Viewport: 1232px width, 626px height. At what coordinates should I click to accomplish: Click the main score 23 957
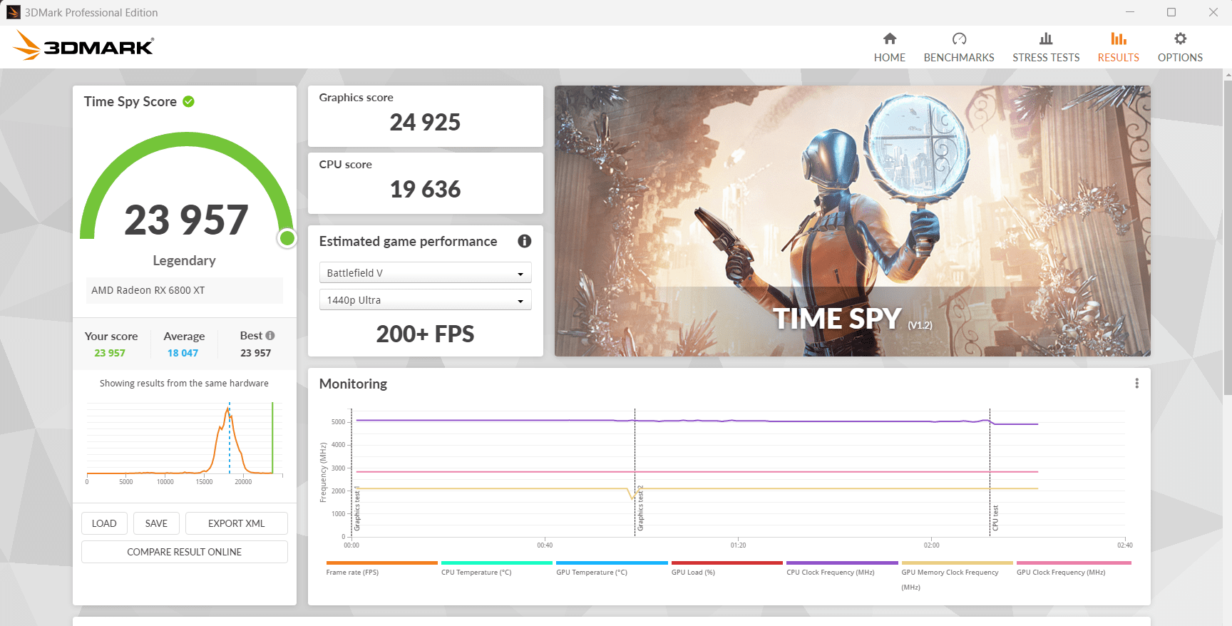point(186,220)
